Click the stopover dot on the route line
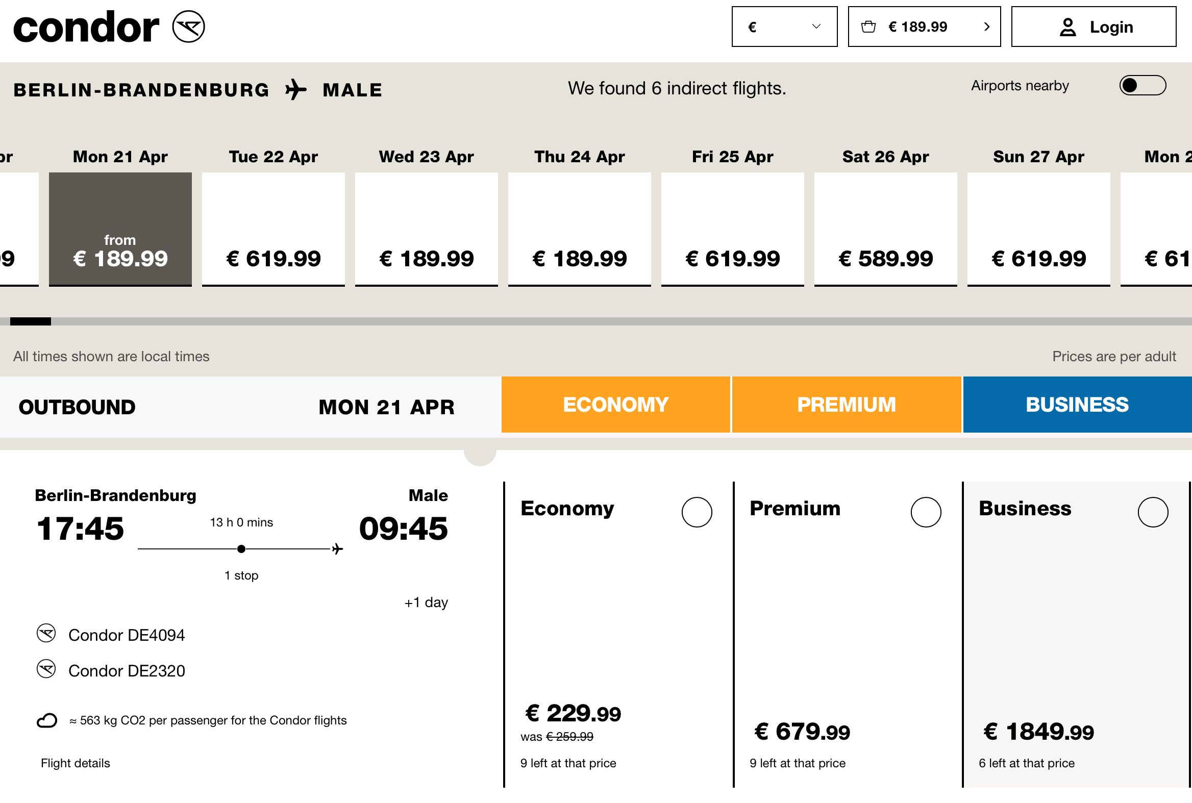Image resolution: width=1192 pixels, height=803 pixels. coord(241,549)
